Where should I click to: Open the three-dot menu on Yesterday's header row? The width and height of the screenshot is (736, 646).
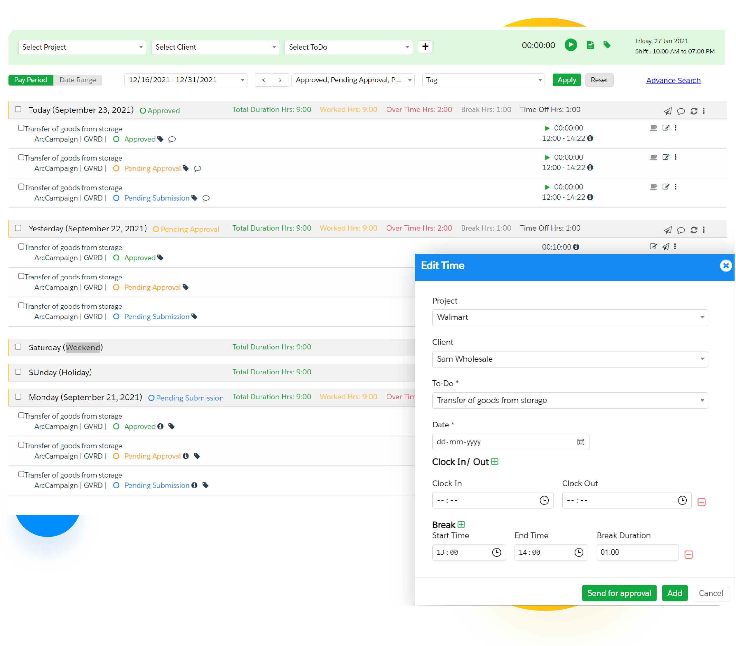[x=704, y=229]
